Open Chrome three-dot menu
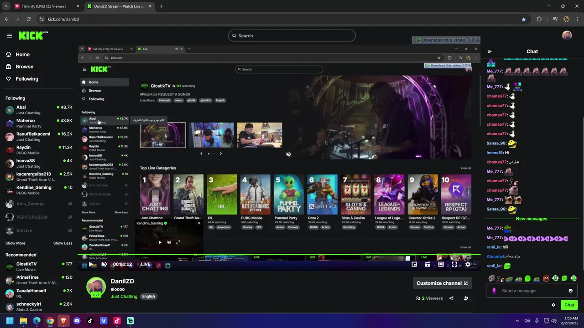This screenshot has height=328, width=584. tap(577, 19)
